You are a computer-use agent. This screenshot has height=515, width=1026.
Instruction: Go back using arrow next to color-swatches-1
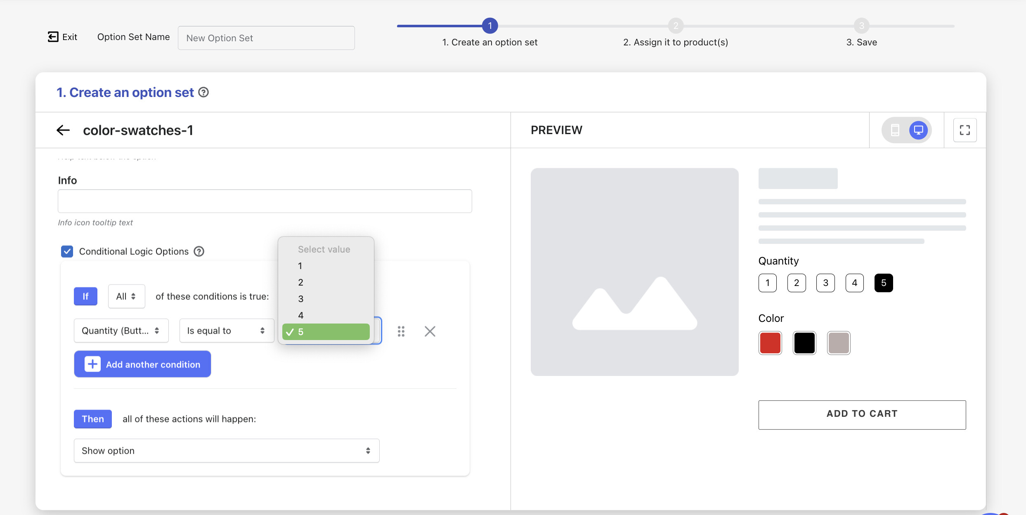tap(63, 130)
